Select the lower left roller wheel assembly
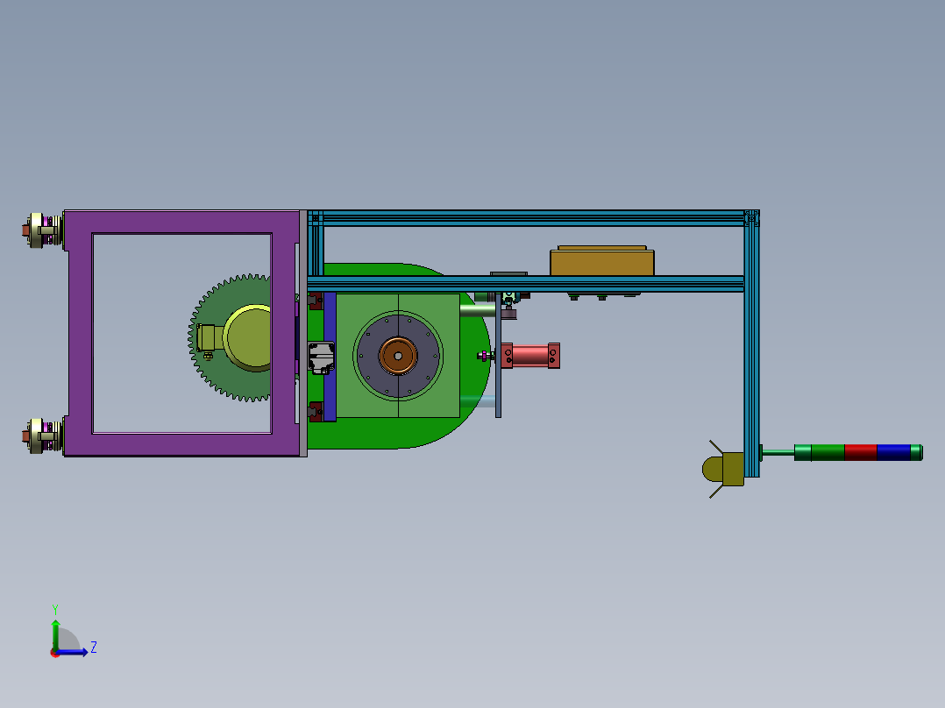 click(43, 435)
